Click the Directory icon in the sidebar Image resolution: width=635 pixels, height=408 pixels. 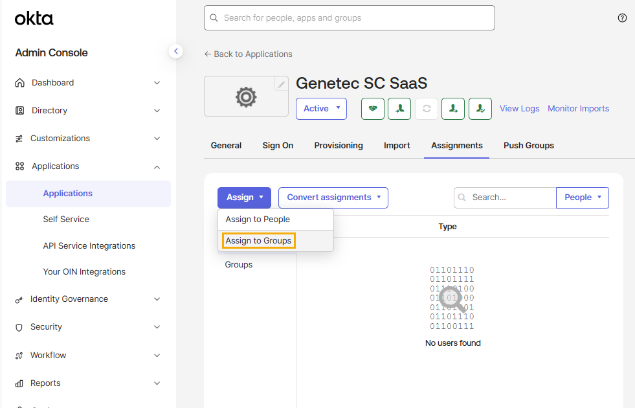pos(19,111)
